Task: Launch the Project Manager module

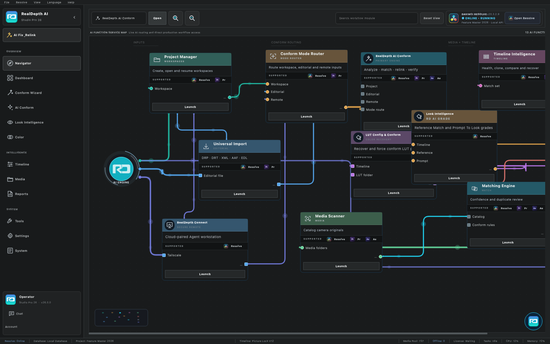Action: click(190, 107)
